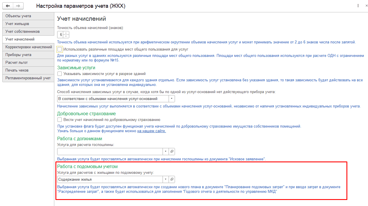Viewport: 368px width, 206px height.
Task: Click the forward navigation arrow
Action: click(x=18, y=6)
